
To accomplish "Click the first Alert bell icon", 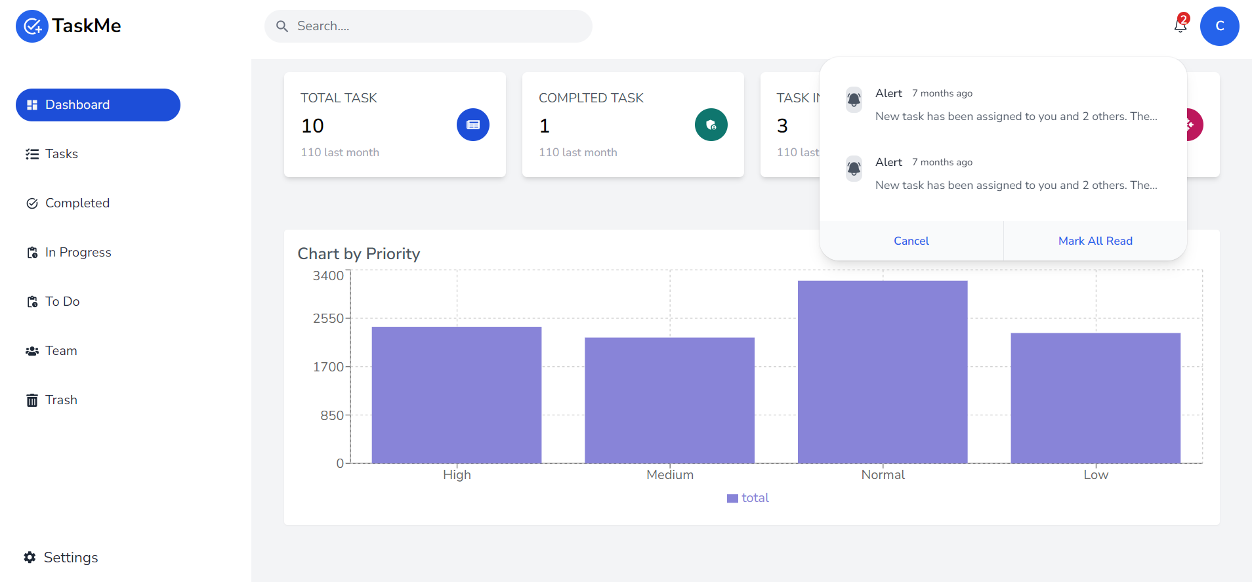I will click(854, 100).
